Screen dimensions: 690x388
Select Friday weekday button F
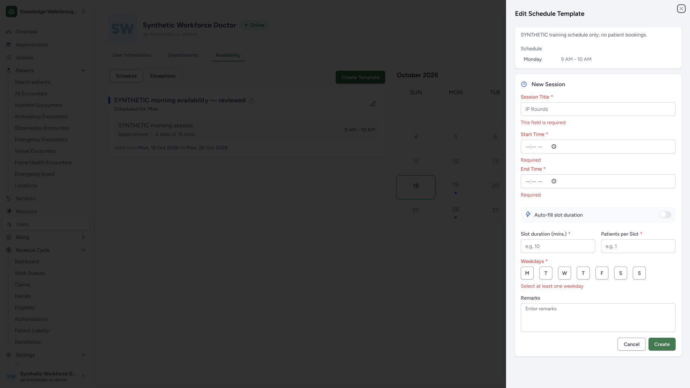602,273
